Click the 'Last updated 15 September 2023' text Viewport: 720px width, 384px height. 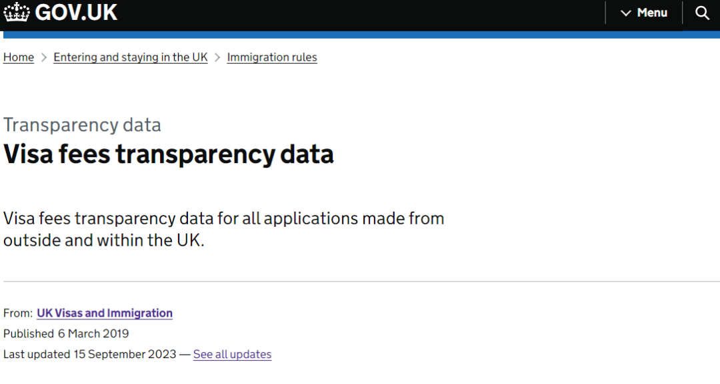90,354
